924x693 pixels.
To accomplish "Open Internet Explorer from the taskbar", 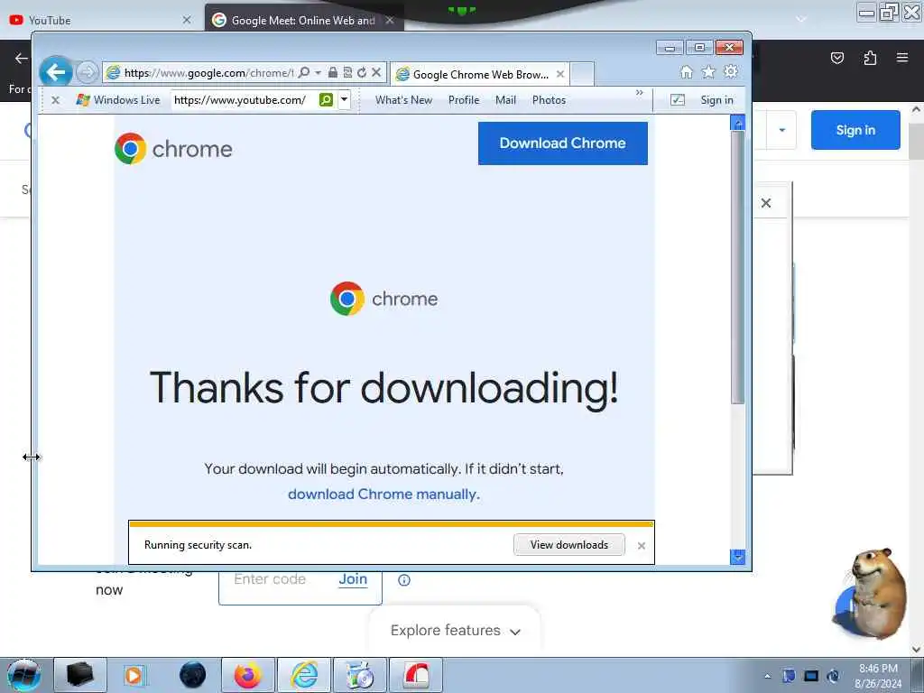I will click(x=304, y=675).
